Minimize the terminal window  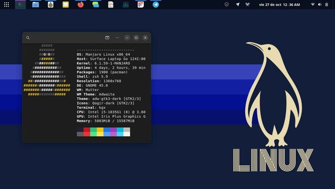pyautogui.click(x=127, y=38)
